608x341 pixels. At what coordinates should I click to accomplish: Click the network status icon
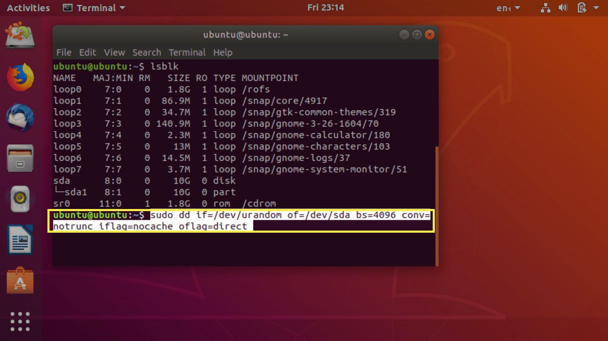pyautogui.click(x=546, y=8)
